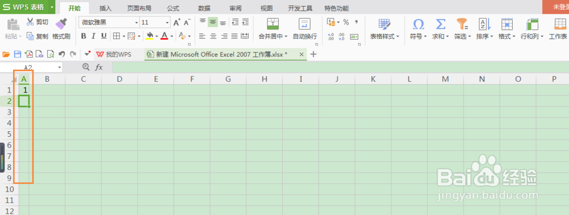Image resolution: width=569 pixels, height=215 pixels.
Task: Toggle Bold formatting
Action: tap(84, 36)
